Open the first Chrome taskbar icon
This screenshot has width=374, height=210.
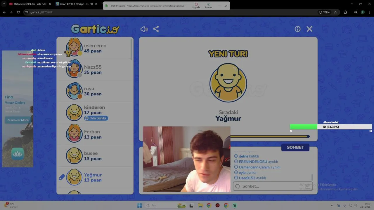209,205
